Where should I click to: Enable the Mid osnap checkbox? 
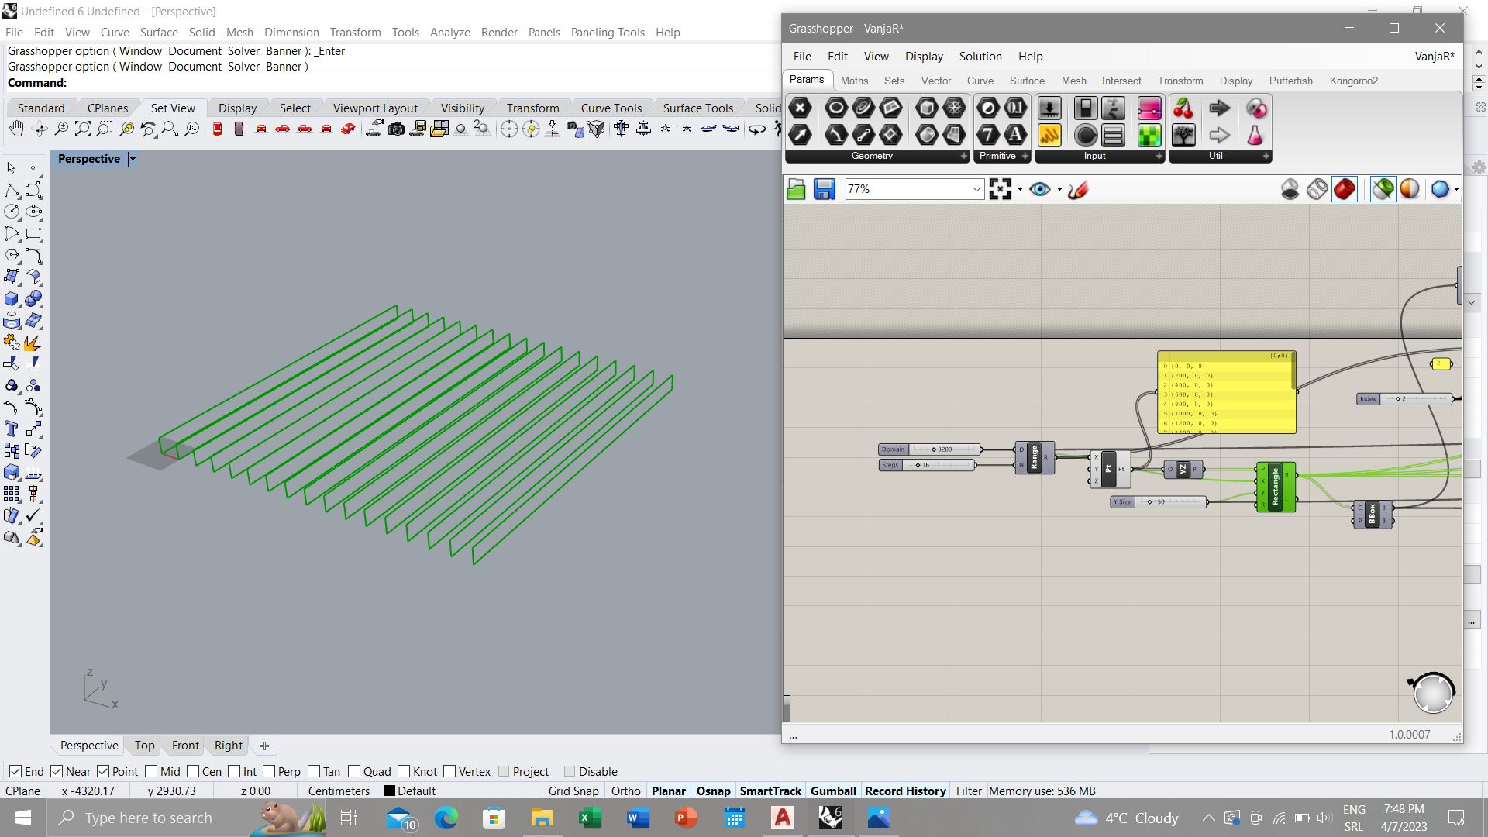151,771
